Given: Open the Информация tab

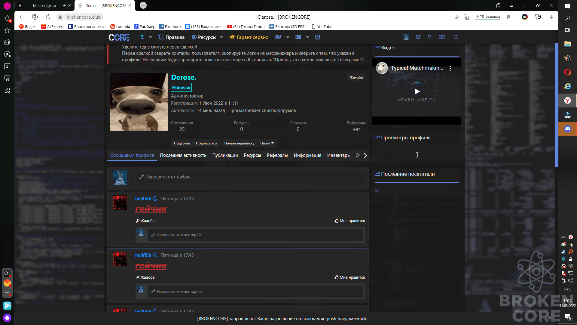Looking at the screenshot, I should coord(307,155).
